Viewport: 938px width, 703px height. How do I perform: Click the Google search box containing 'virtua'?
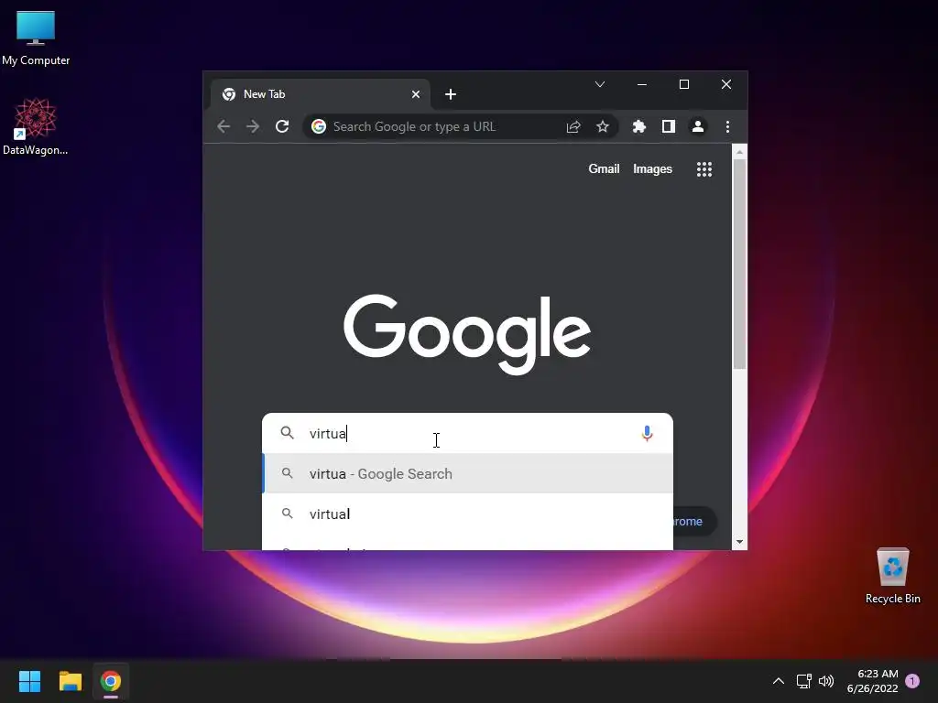[x=468, y=433]
